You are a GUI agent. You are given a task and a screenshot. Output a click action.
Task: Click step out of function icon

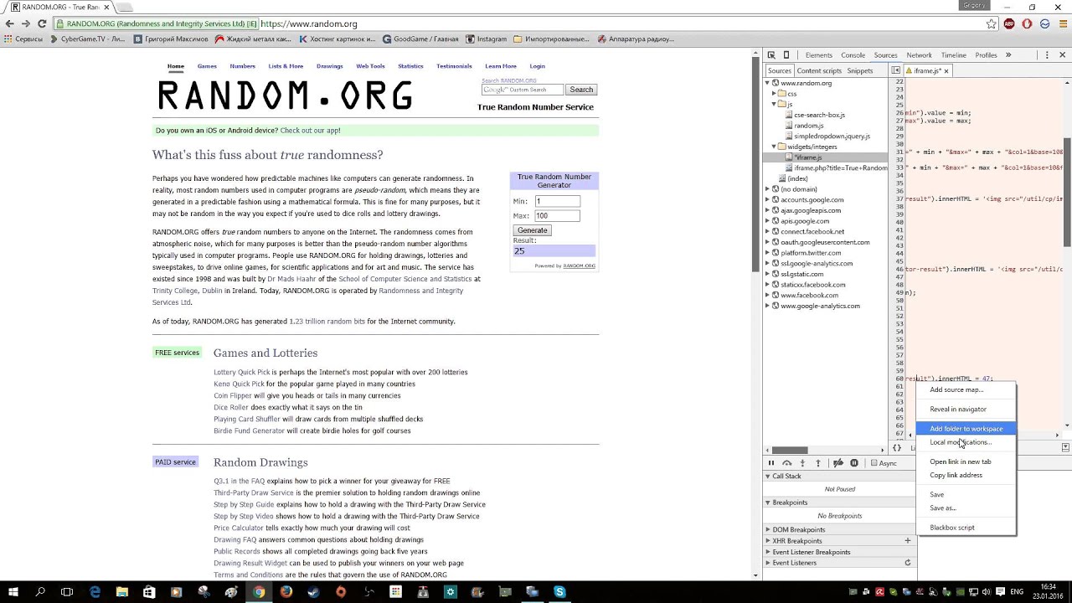coord(818,463)
